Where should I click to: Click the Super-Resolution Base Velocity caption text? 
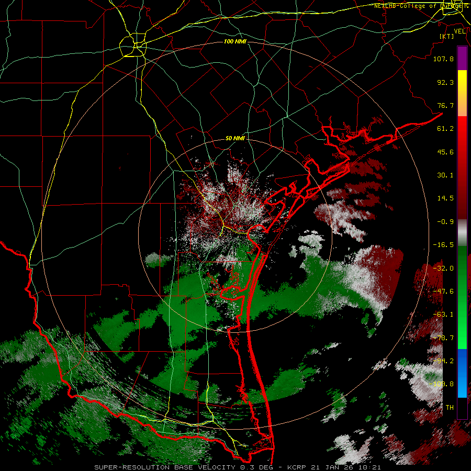(238, 467)
